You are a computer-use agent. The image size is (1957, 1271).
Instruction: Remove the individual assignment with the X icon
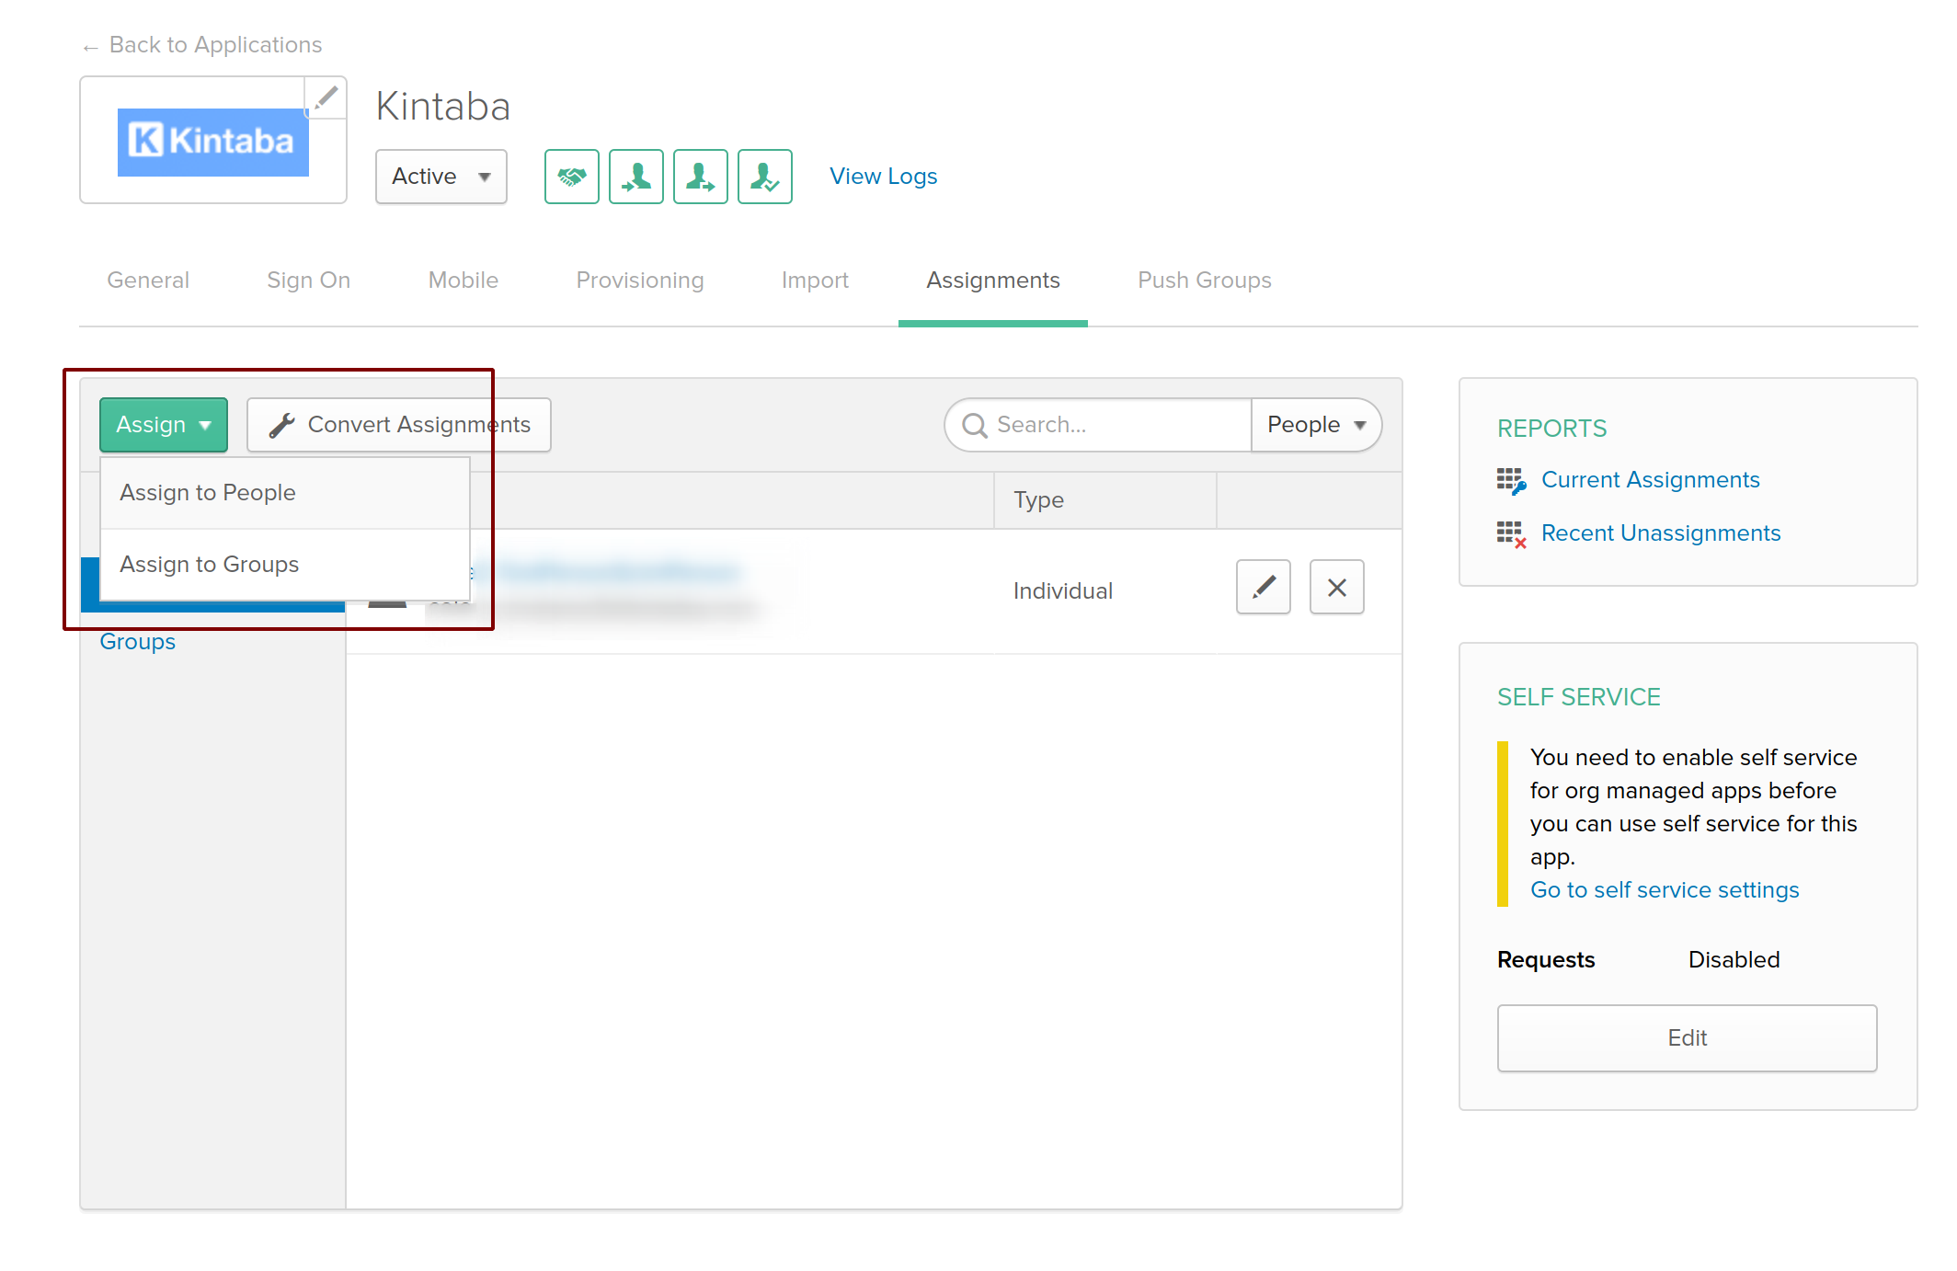[x=1336, y=587]
